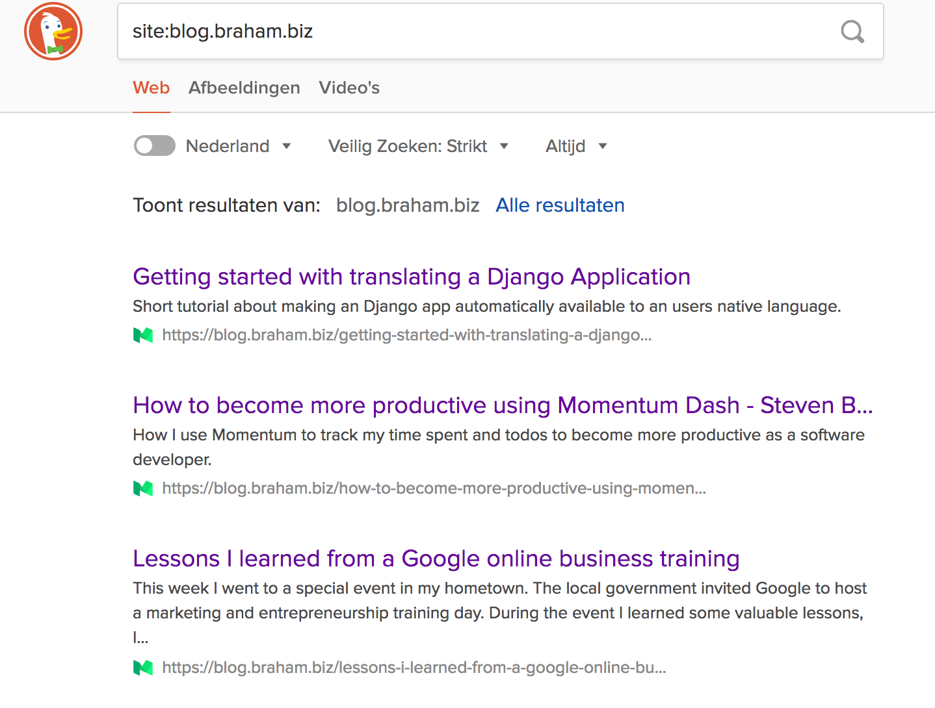Viewport: 935px width, 708px height.
Task: Click the Momentum productivity description snippet
Action: [x=499, y=447]
